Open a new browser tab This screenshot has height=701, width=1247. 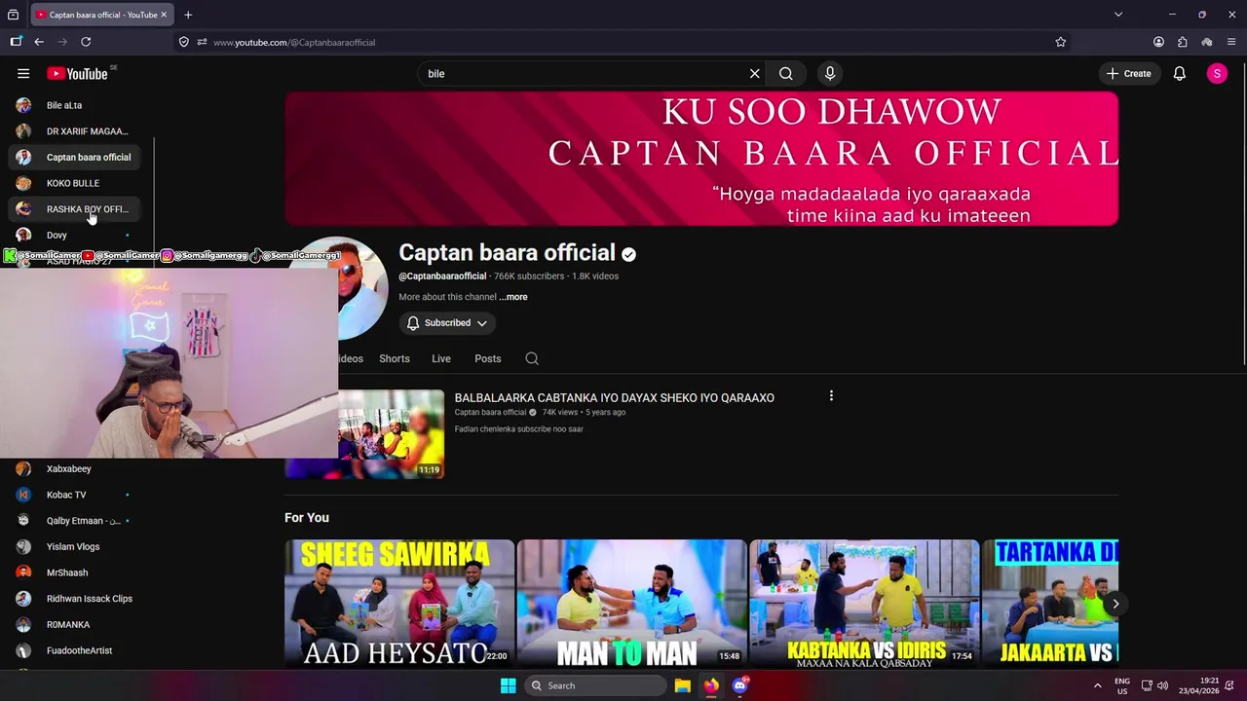point(188,15)
